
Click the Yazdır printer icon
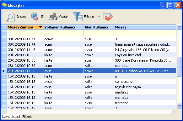click(x=53, y=17)
